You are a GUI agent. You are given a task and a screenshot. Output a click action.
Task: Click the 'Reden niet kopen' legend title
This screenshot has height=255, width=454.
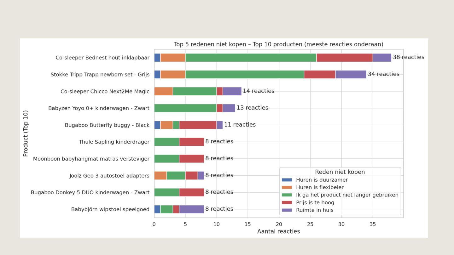pyautogui.click(x=340, y=172)
